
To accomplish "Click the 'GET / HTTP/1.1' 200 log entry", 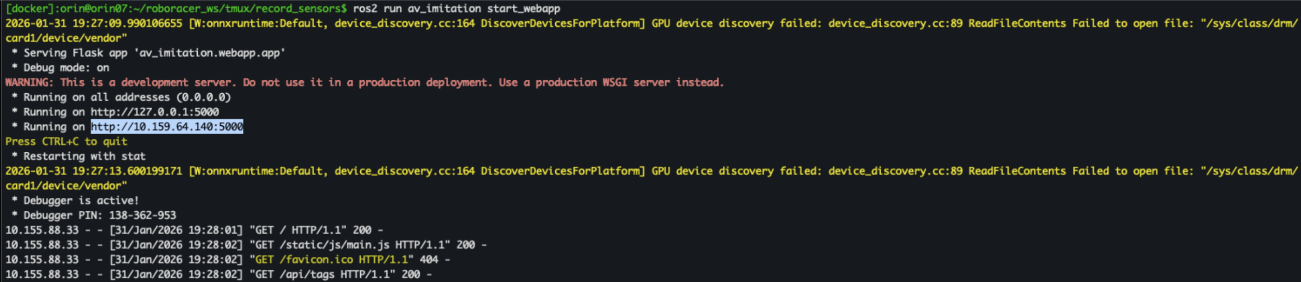I will click(301, 230).
